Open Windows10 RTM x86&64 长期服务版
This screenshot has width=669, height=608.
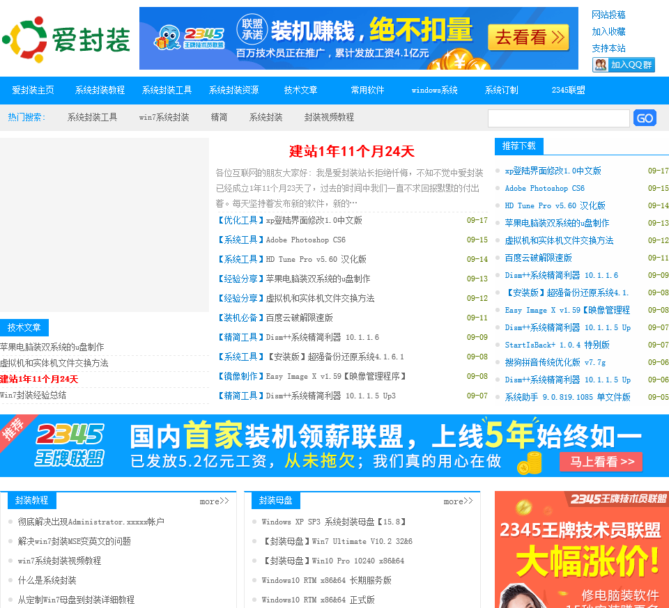(x=326, y=580)
